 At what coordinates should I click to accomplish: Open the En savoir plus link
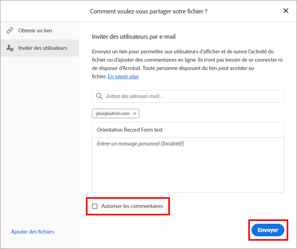point(123,76)
